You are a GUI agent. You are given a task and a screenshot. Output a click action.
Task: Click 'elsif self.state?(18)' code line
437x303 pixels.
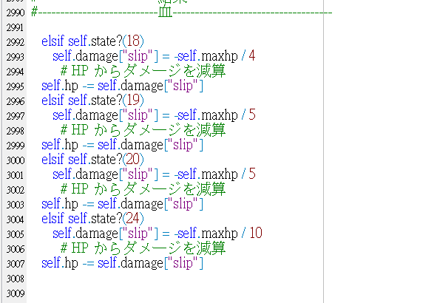point(92,41)
